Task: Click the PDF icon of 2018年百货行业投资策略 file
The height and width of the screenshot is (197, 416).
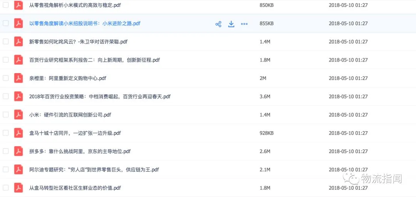Action: tap(18, 97)
